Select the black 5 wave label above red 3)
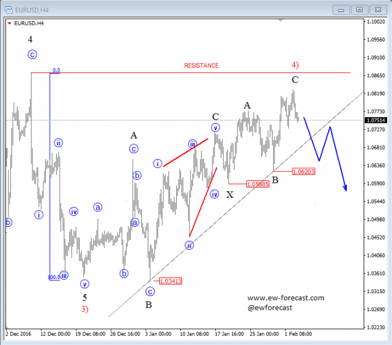The image size is (392, 345). pyautogui.click(x=84, y=297)
